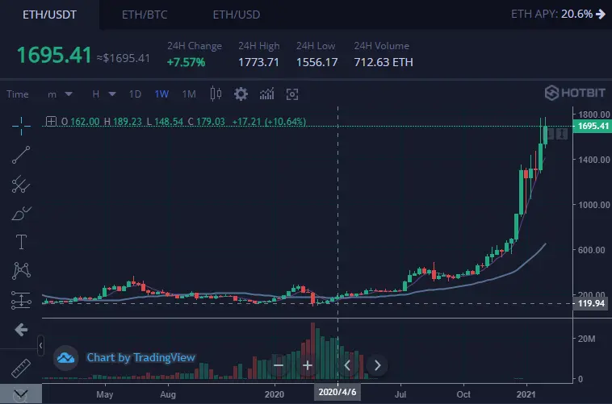The height and width of the screenshot is (404, 612).
Task: Open chart settings gear
Action: [241, 94]
